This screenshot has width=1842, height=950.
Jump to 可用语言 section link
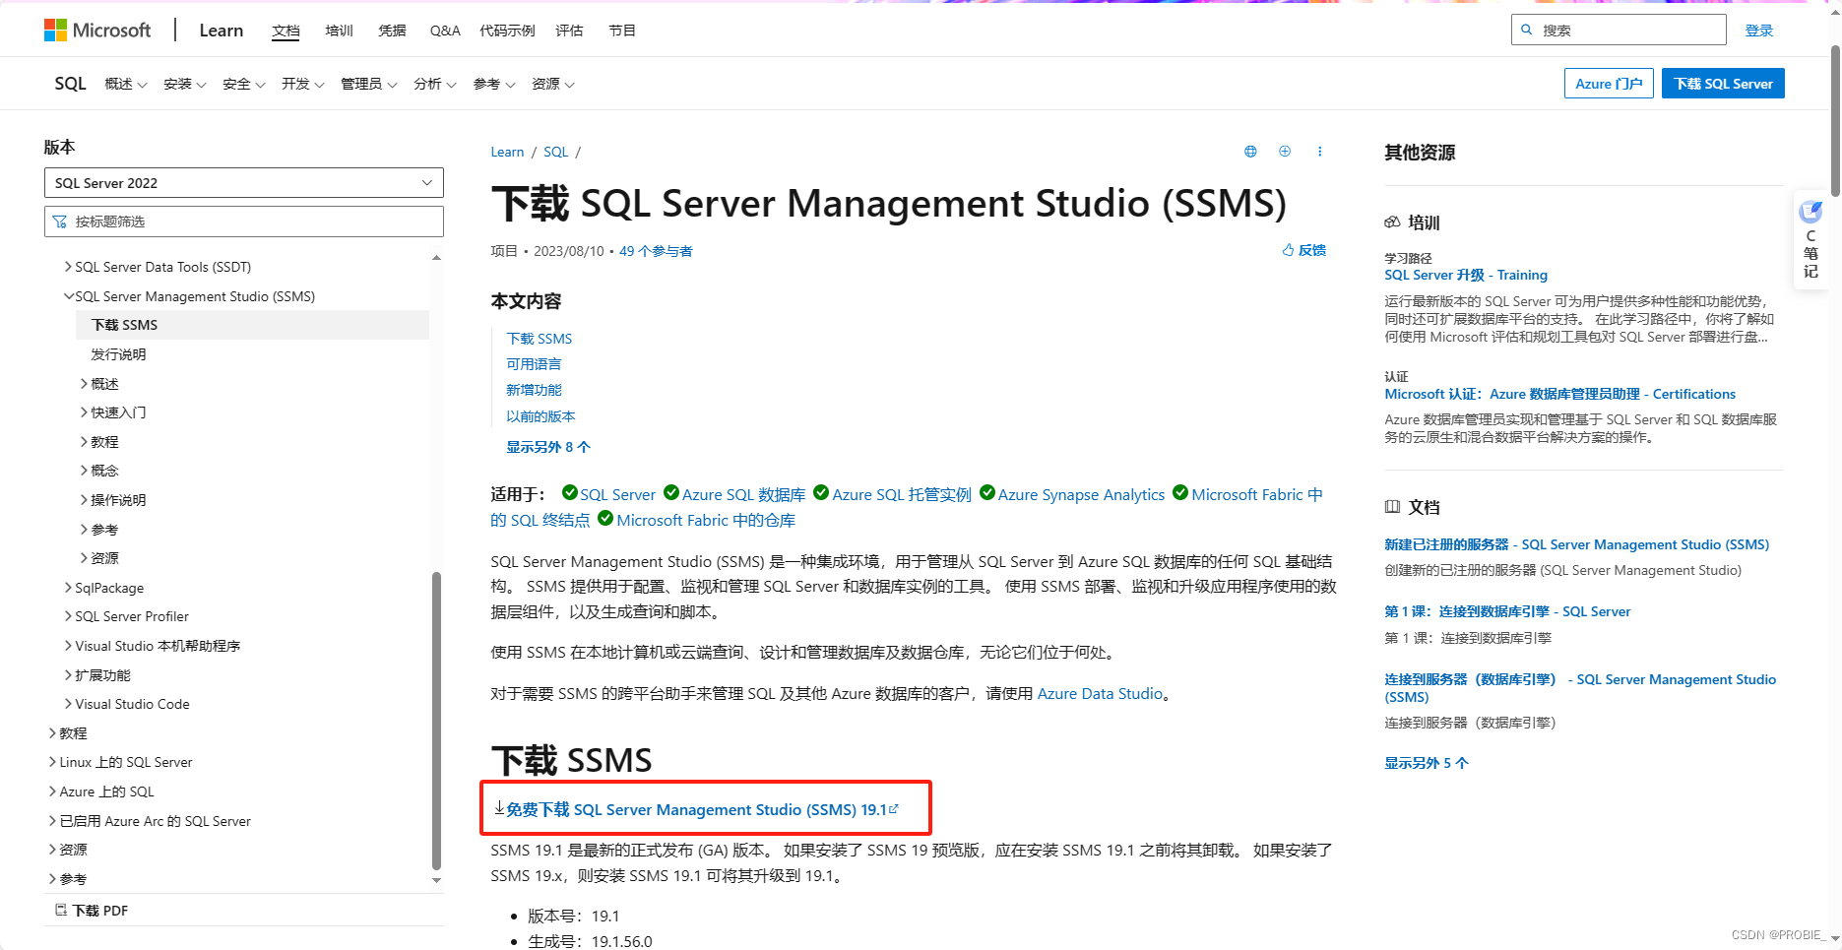(x=534, y=364)
